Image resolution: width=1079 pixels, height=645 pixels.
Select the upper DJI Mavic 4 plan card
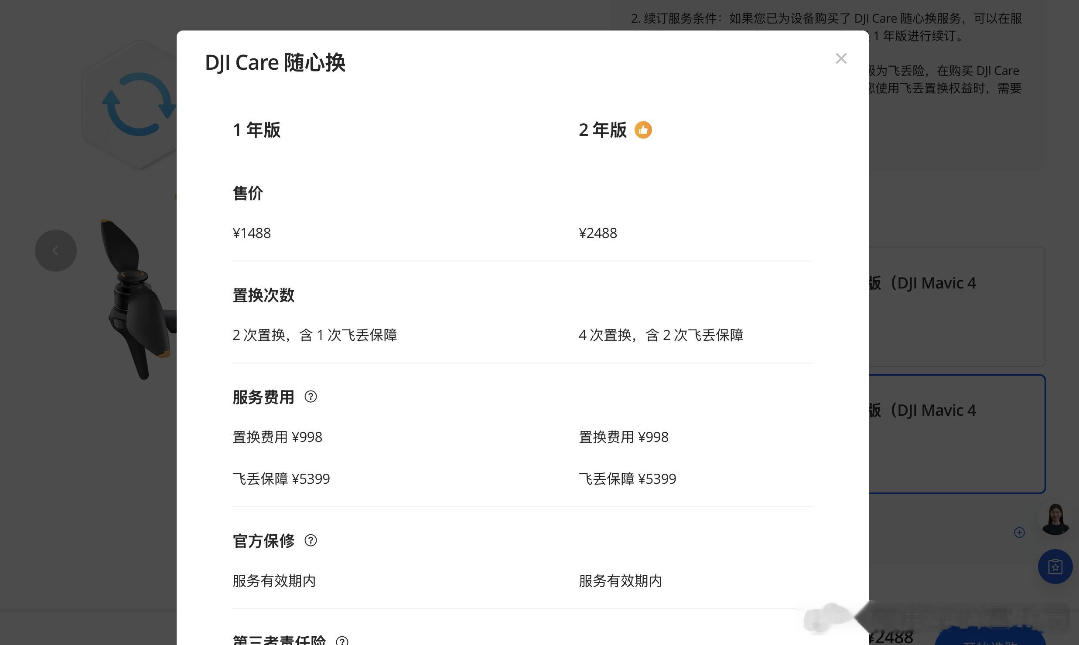click(x=957, y=307)
